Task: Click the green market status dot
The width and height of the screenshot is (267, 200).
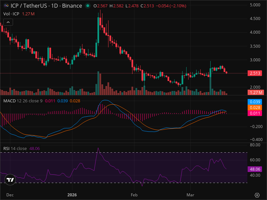Action: coord(88,6)
